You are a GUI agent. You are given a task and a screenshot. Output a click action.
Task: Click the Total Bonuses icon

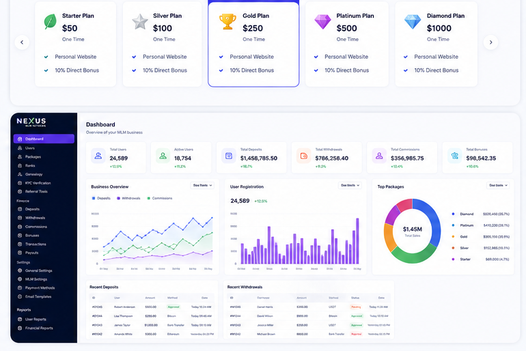click(454, 156)
